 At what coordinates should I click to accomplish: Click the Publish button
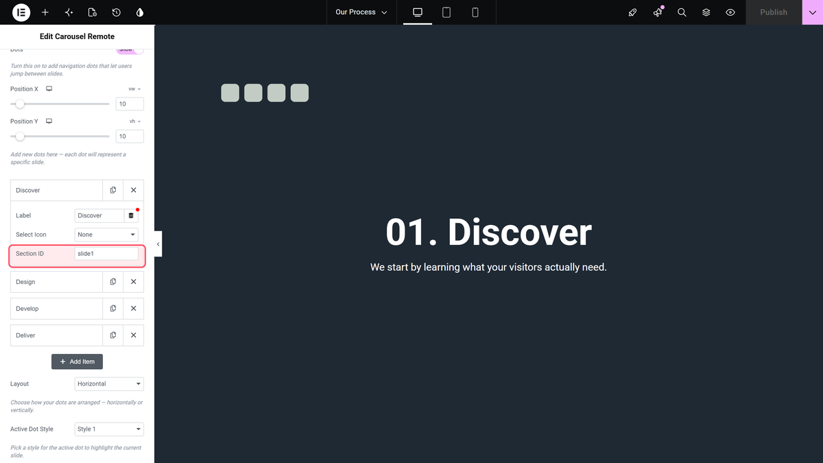click(774, 12)
